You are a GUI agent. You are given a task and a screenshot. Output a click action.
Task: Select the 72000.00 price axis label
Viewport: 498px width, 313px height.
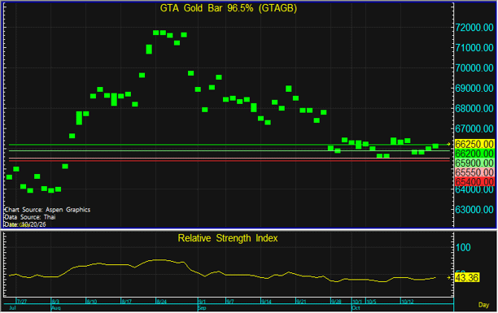coord(474,28)
